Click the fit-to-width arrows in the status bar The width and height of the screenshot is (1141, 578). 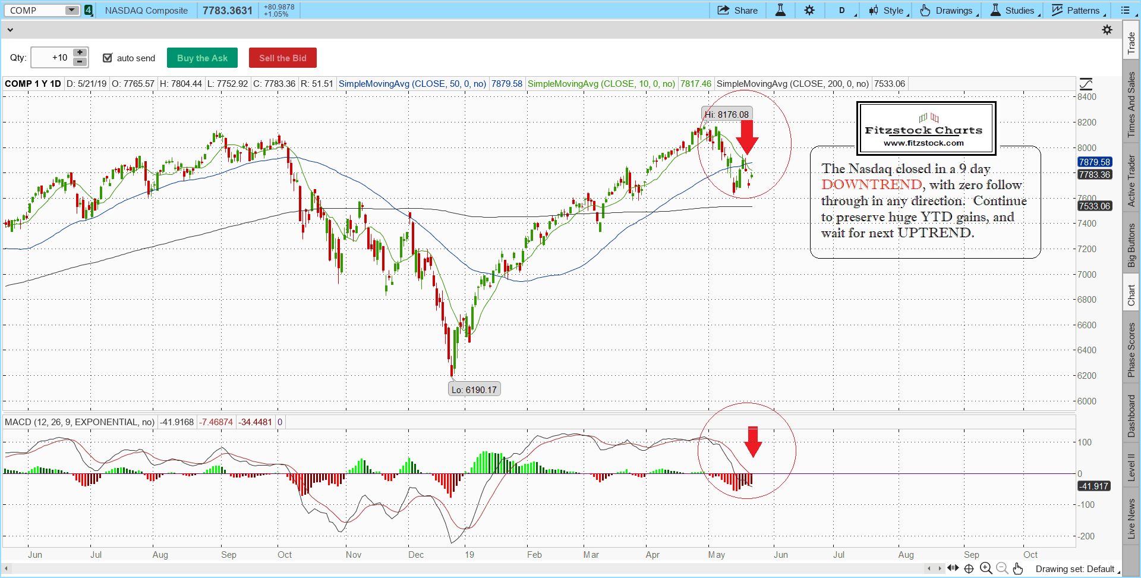click(953, 568)
